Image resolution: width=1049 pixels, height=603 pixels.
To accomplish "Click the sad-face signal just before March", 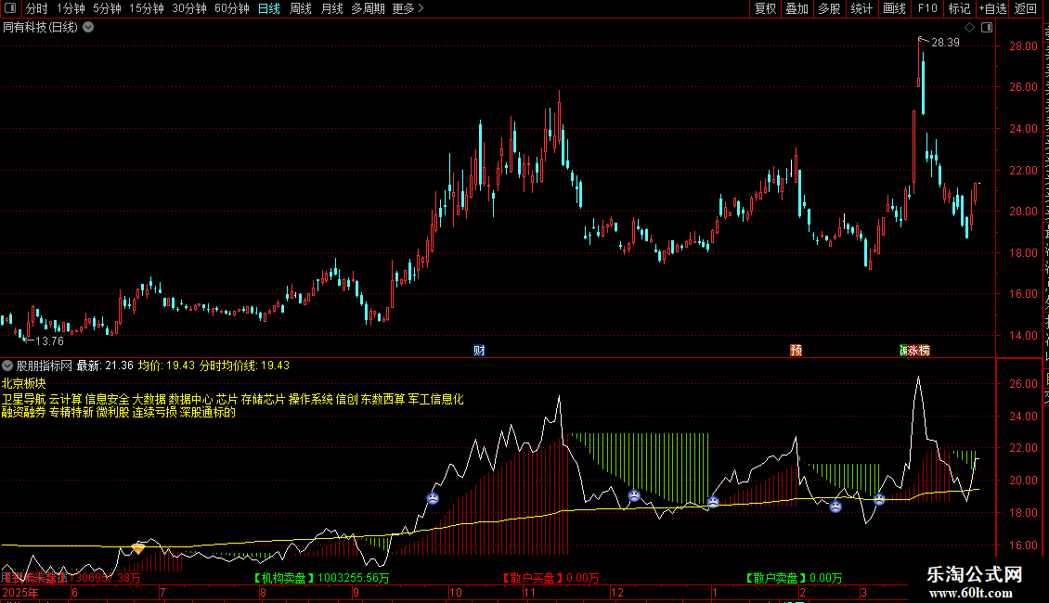I will (x=879, y=499).
